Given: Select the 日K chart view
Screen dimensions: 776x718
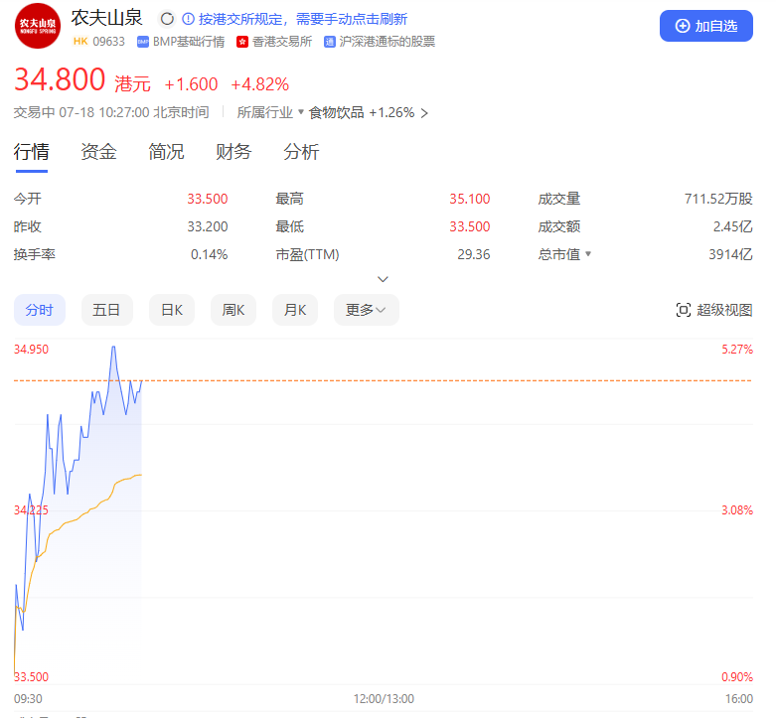Looking at the screenshot, I should tap(172, 310).
